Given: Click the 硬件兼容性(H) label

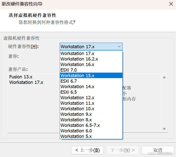Looking at the screenshot, I should click(23, 46).
